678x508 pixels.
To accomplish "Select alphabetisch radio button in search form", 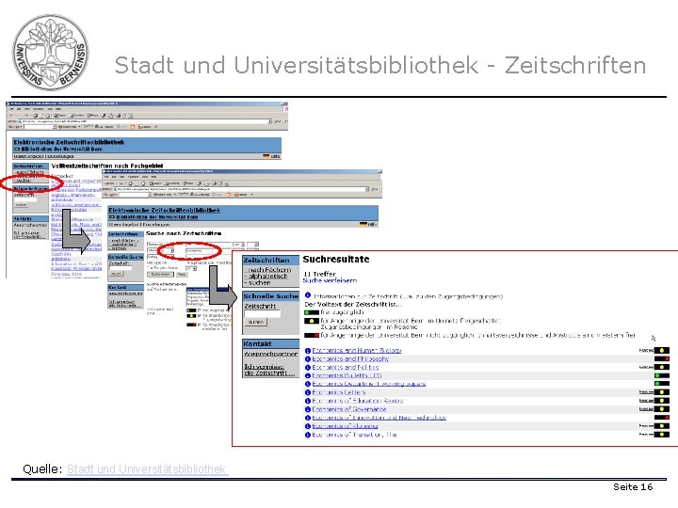I will (x=189, y=262).
